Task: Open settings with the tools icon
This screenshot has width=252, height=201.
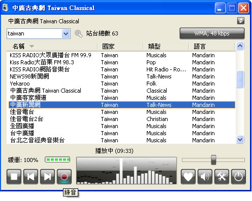Action: coord(222,177)
